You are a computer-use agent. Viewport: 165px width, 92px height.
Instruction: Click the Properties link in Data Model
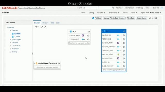[x=11, y=27]
